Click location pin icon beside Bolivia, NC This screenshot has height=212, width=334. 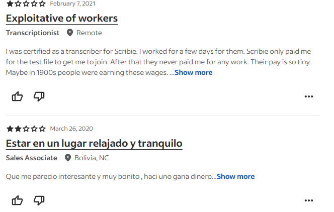(68, 158)
